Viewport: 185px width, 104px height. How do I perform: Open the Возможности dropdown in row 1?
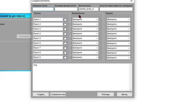click(x=86, y=19)
